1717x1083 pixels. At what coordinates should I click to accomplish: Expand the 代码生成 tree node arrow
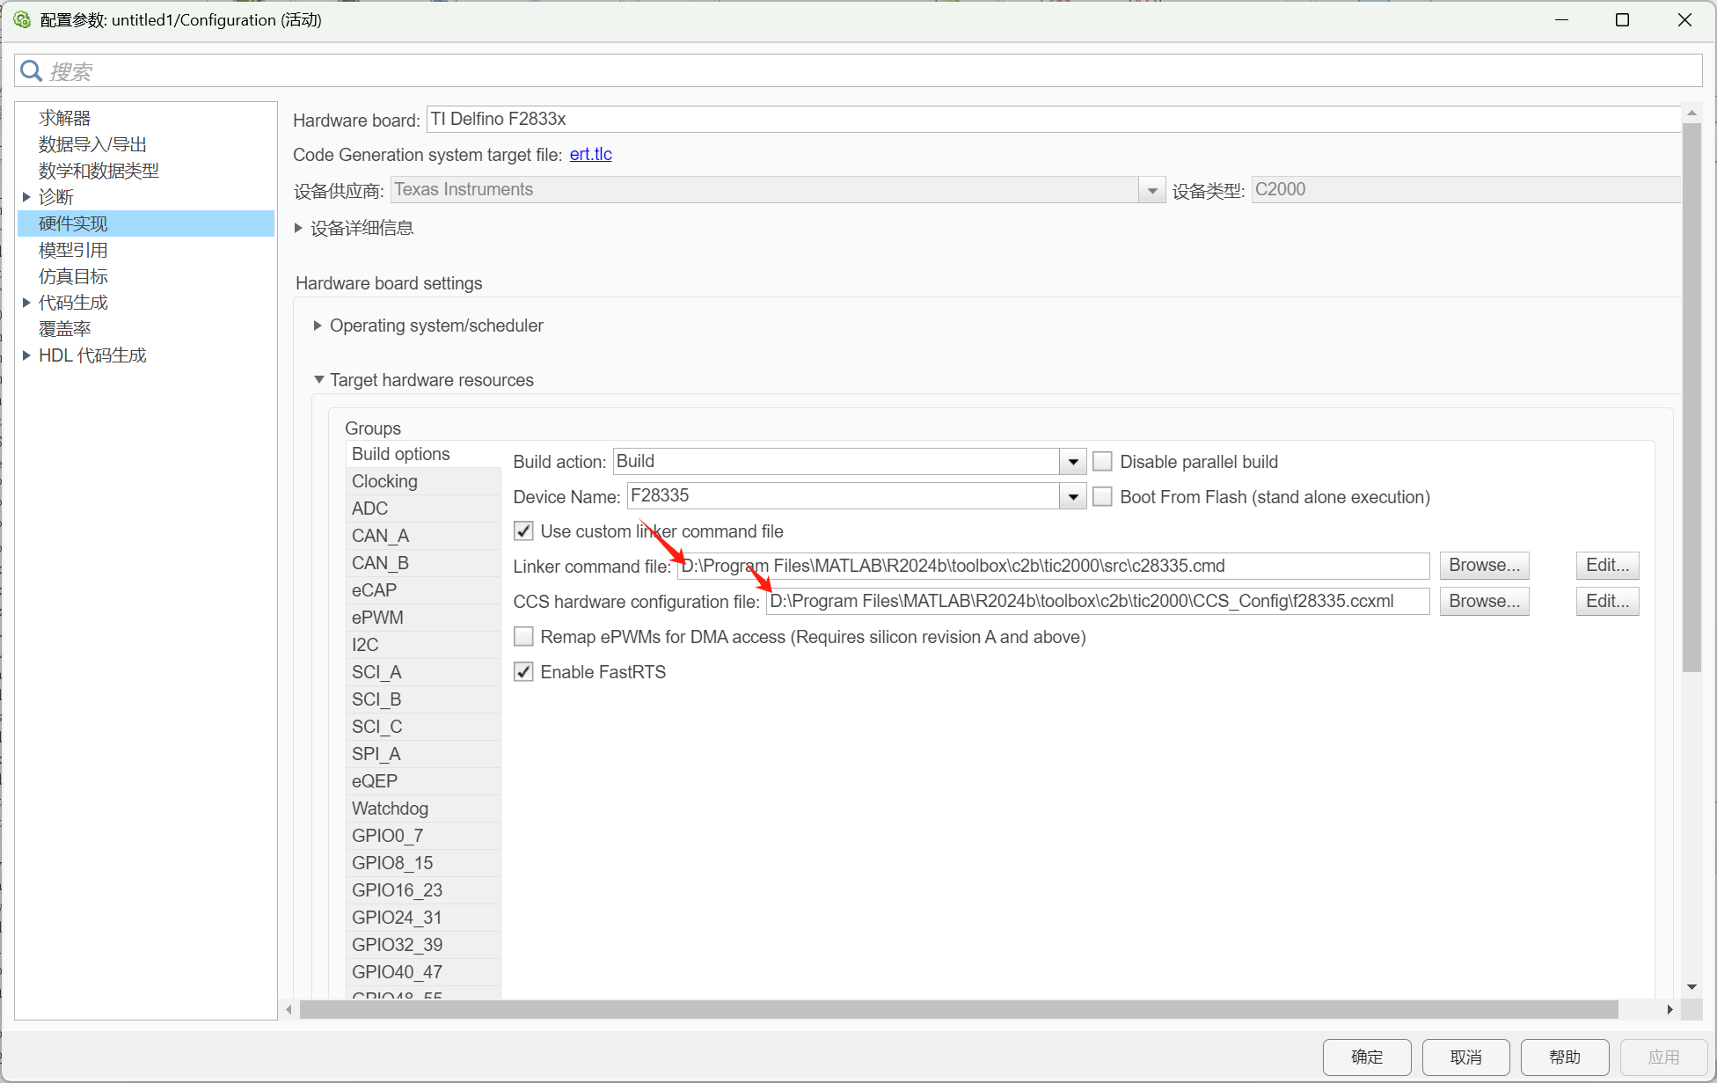tap(26, 303)
